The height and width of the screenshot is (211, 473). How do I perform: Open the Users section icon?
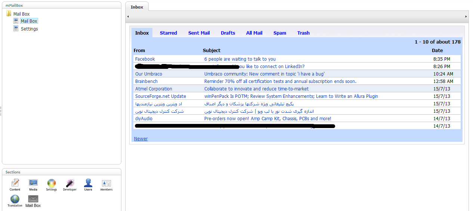pyautogui.click(x=88, y=183)
